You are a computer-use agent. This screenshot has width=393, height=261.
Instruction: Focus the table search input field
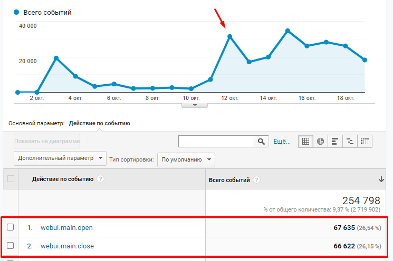(216, 142)
